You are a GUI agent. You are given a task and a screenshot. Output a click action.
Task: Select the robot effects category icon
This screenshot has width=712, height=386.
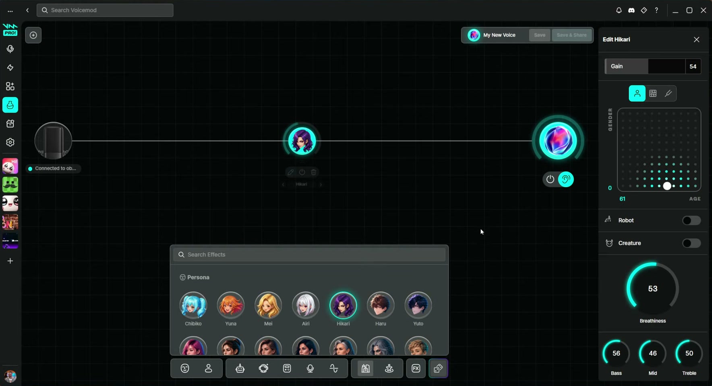[240, 368]
